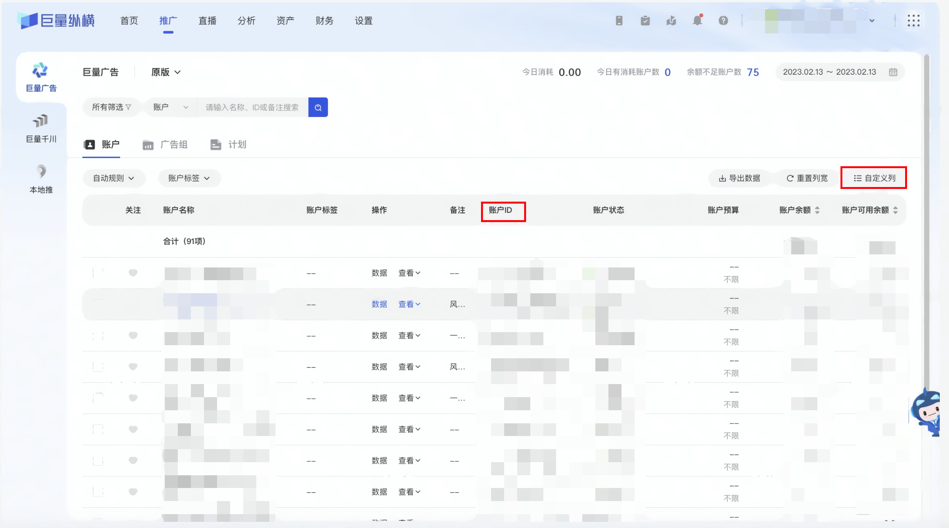Screen dimensions: 949x528
Task: Tick the checkbox of the sixth account row
Action: point(98,429)
